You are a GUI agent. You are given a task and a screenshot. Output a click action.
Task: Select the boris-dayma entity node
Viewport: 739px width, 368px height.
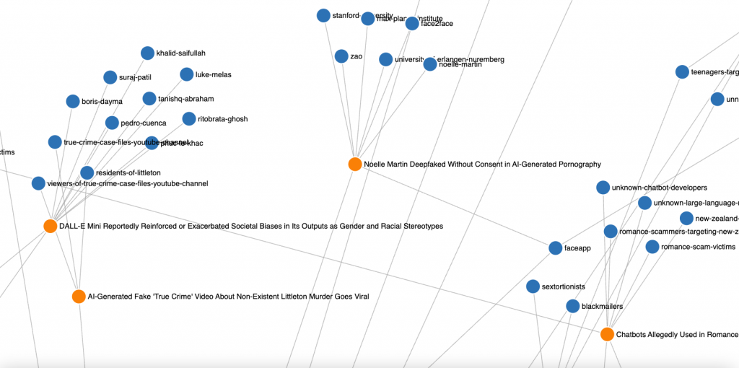pos(73,102)
